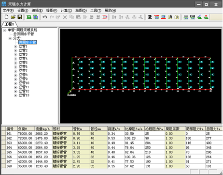Viewport: 223px width, 175px height.
Task: Click the delete X toolbar icon
Action: (65, 17)
